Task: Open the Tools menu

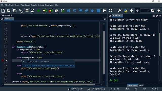Action: click(47, 5)
